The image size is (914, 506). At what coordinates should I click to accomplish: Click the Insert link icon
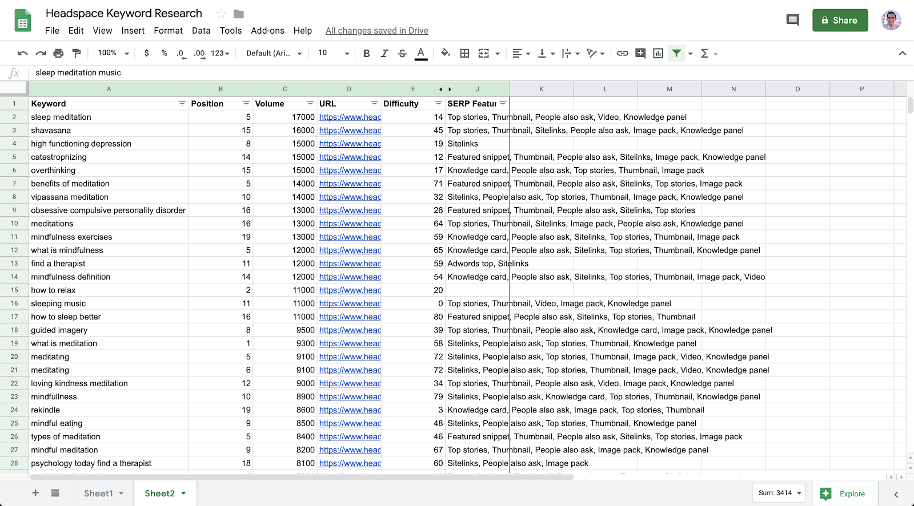coord(623,53)
